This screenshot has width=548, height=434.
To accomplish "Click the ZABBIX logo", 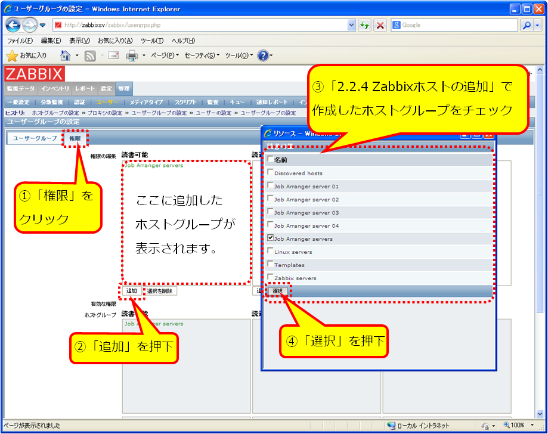I will coord(34,74).
